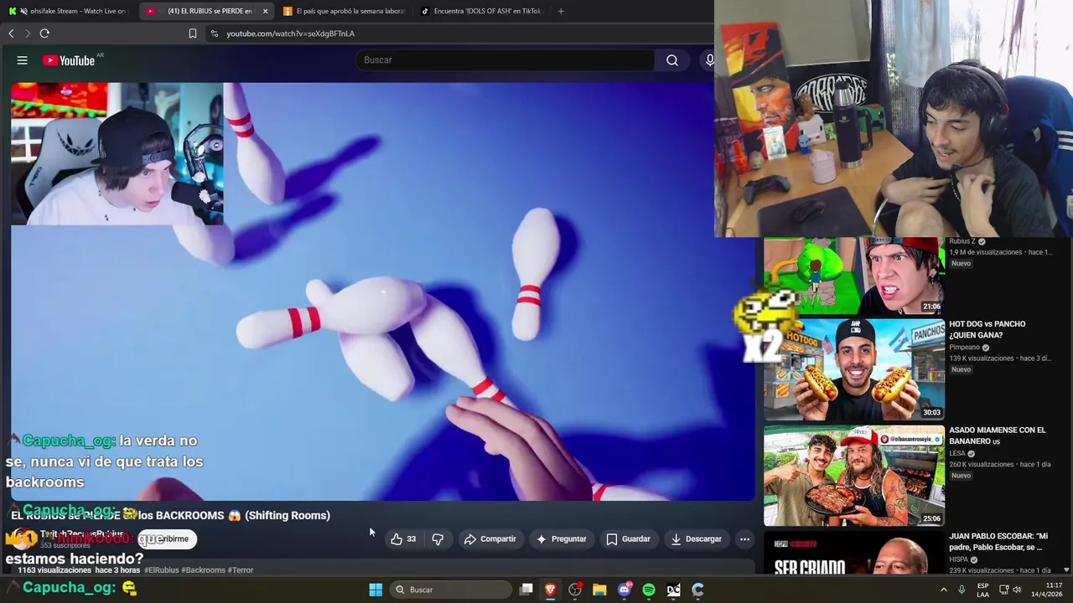The height and width of the screenshot is (603, 1073).
Task: Select the 1163 visualizaciones view count
Action: point(54,570)
